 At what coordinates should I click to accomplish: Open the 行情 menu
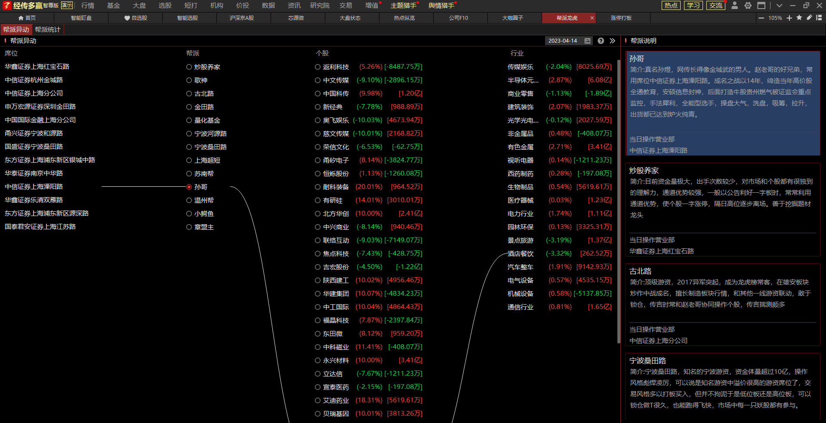(88, 6)
